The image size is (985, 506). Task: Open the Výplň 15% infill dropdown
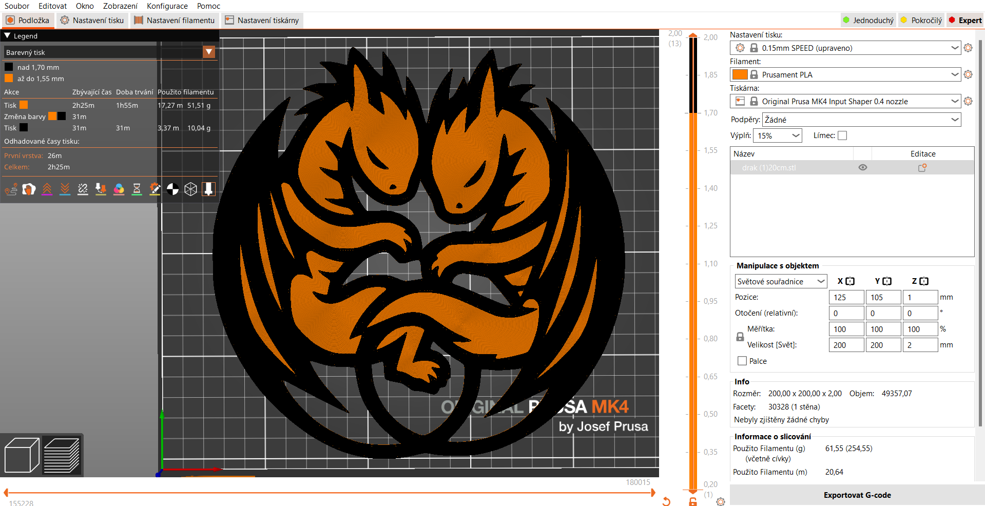(x=778, y=135)
